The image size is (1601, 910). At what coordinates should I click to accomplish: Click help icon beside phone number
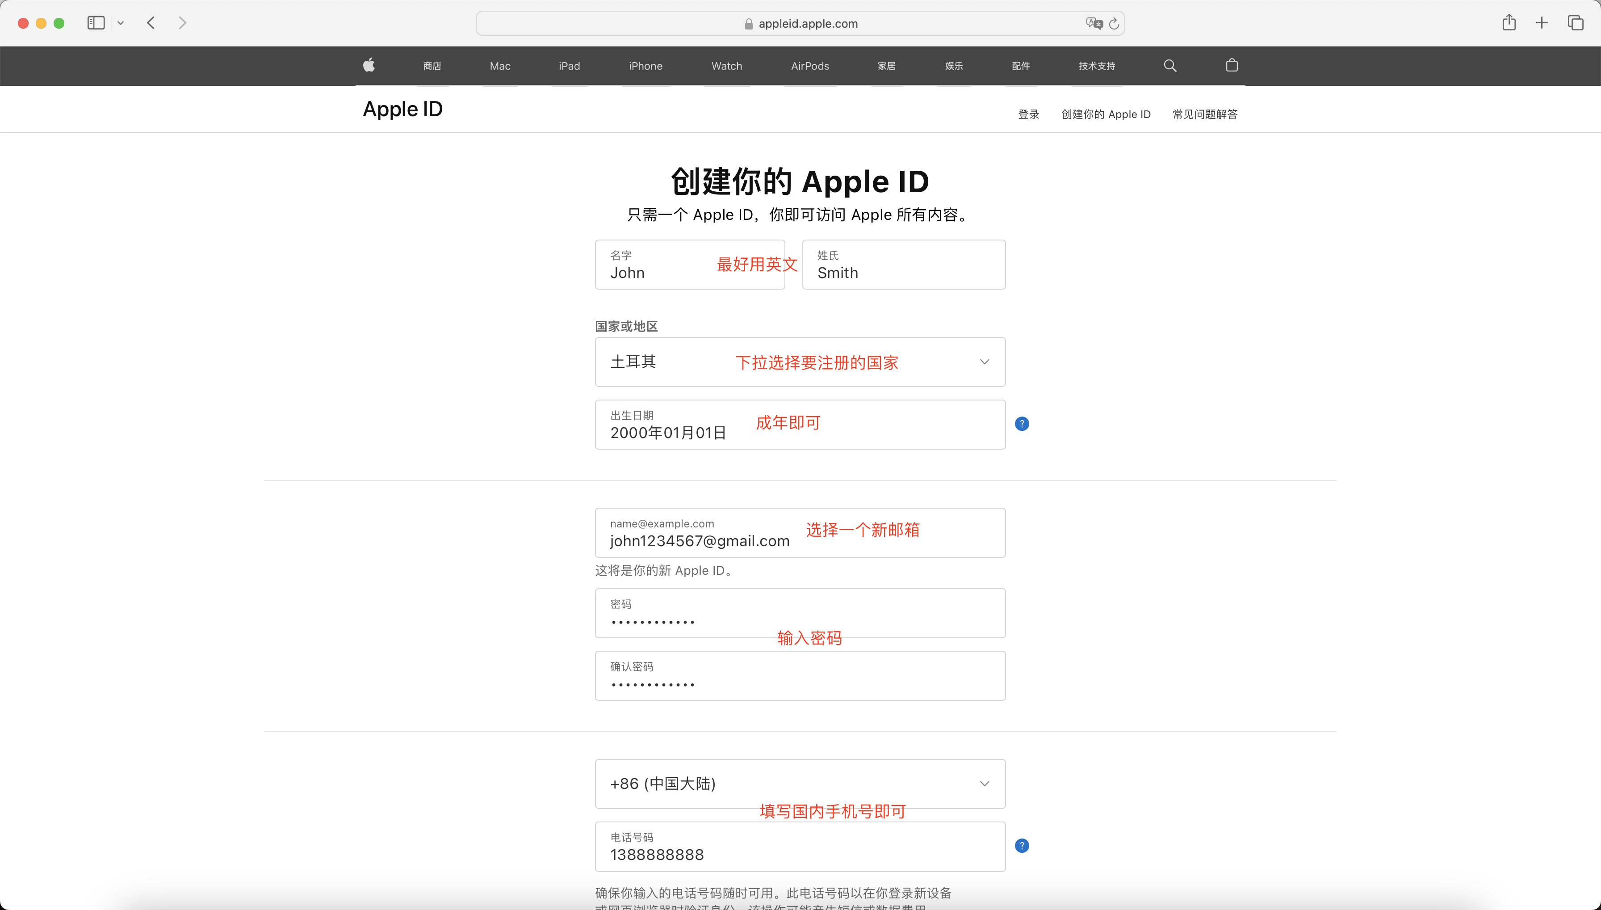pos(1021,846)
